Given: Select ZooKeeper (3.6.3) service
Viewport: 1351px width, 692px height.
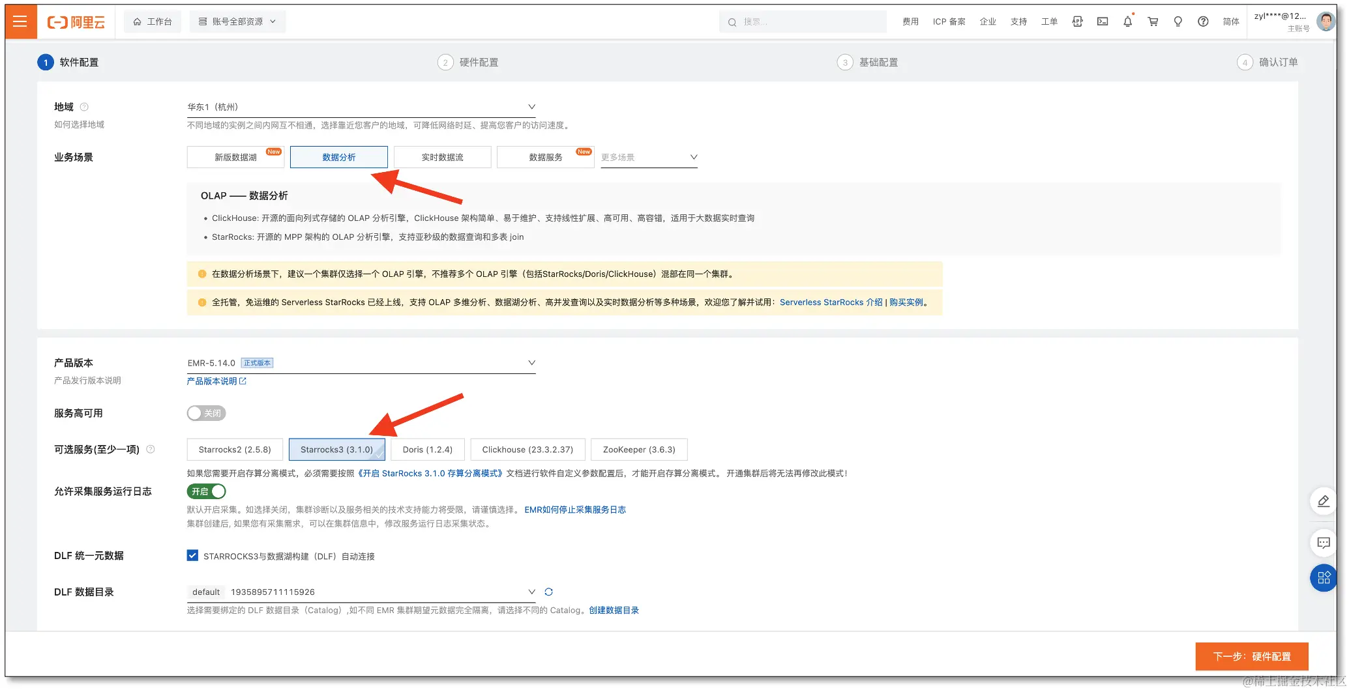Looking at the screenshot, I should click(639, 450).
